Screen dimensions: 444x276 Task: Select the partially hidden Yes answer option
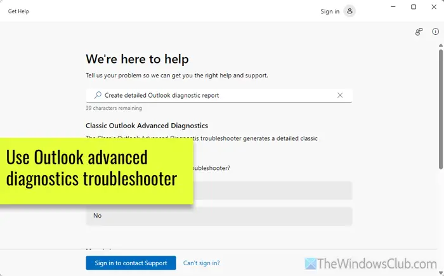point(273,190)
